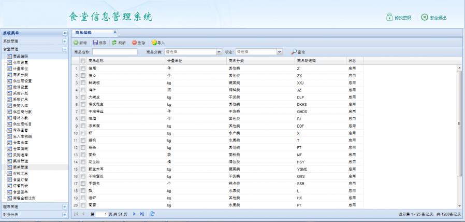Check the select-all checkbox in table header
Image resolution: width=465 pixels, height=222 pixels.
(x=83, y=61)
